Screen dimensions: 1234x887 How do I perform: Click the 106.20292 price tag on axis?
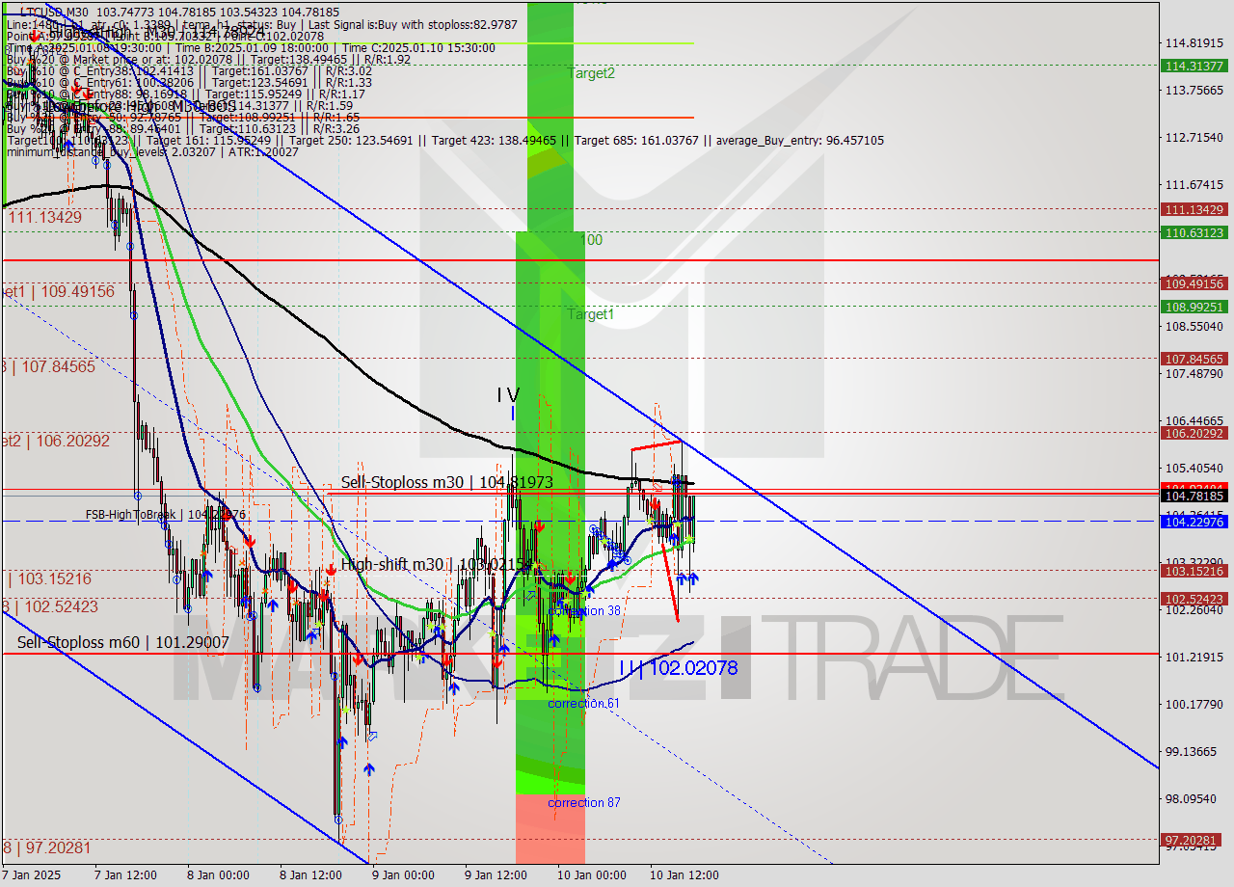tap(1194, 434)
